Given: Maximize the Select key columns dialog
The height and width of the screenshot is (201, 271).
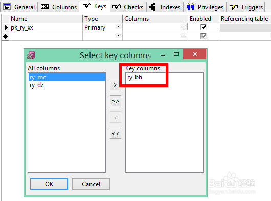Looking at the screenshot, I should (176, 54).
